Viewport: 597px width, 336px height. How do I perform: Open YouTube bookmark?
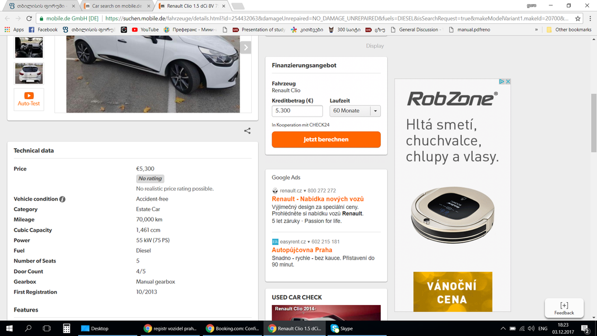click(x=145, y=29)
